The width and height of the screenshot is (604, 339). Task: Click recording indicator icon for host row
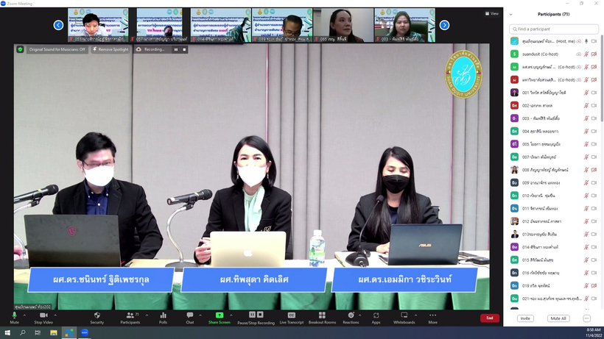click(578, 41)
